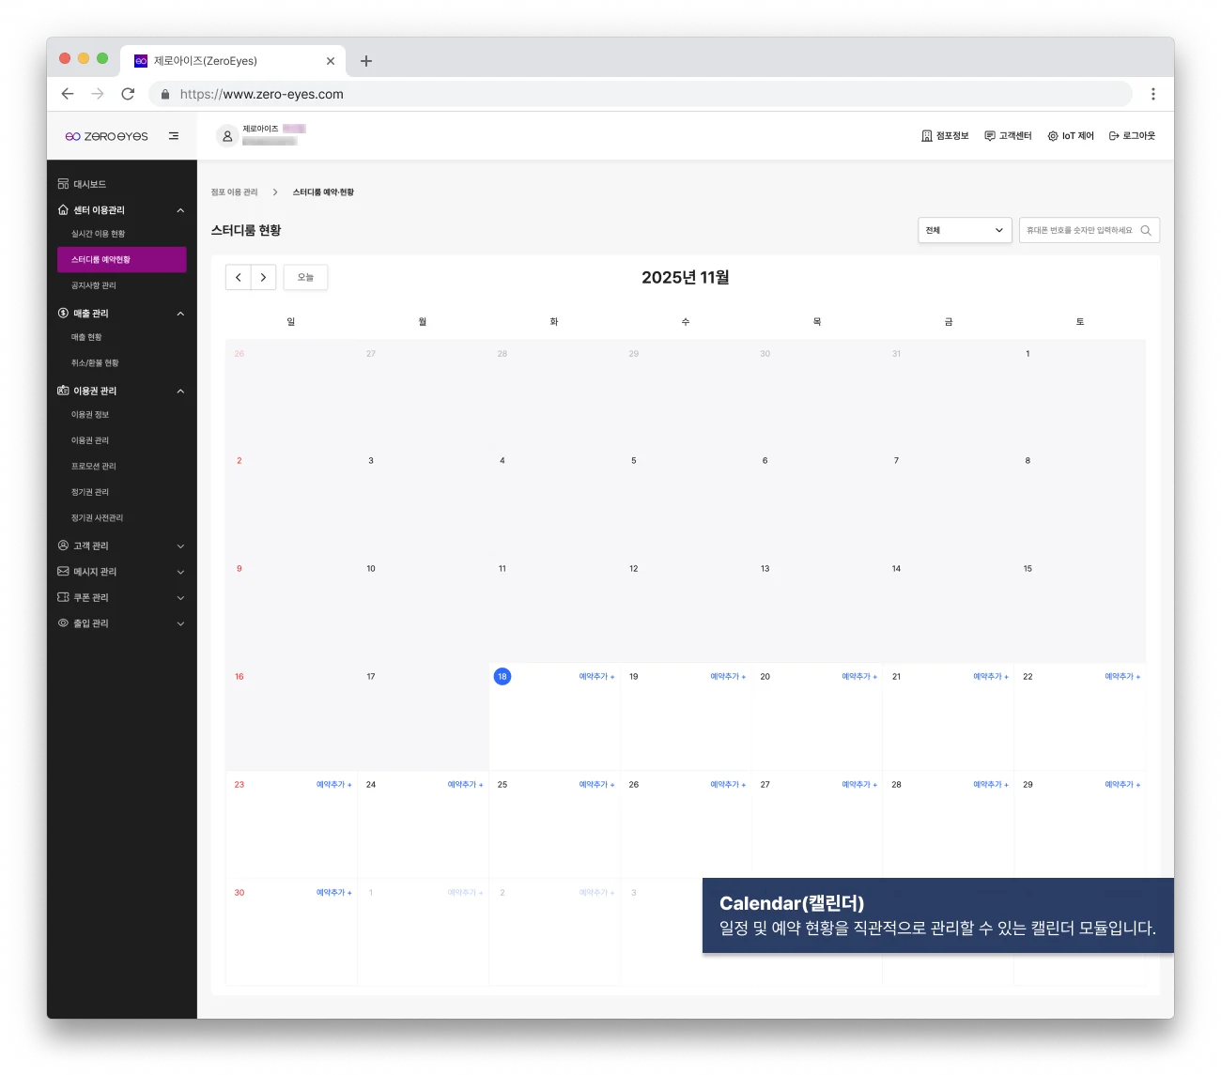Open 점포정보 store info in header
Screen dimensions: 1221x1075
[945, 136]
